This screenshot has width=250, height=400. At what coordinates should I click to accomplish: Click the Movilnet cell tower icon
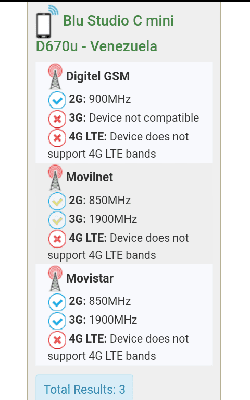[x=55, y=178]
